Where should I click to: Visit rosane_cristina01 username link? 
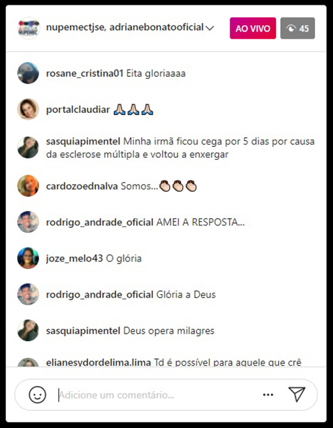pyautogui.click(x=85, y=74)
